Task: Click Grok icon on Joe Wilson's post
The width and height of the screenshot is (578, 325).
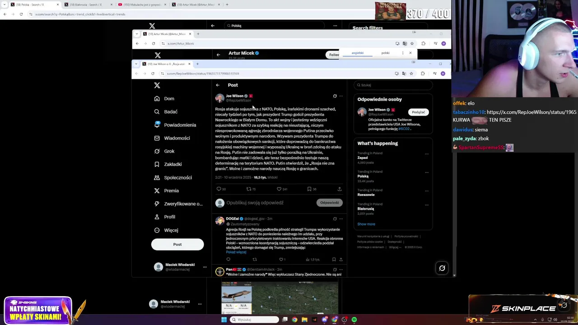Action: 335,96
